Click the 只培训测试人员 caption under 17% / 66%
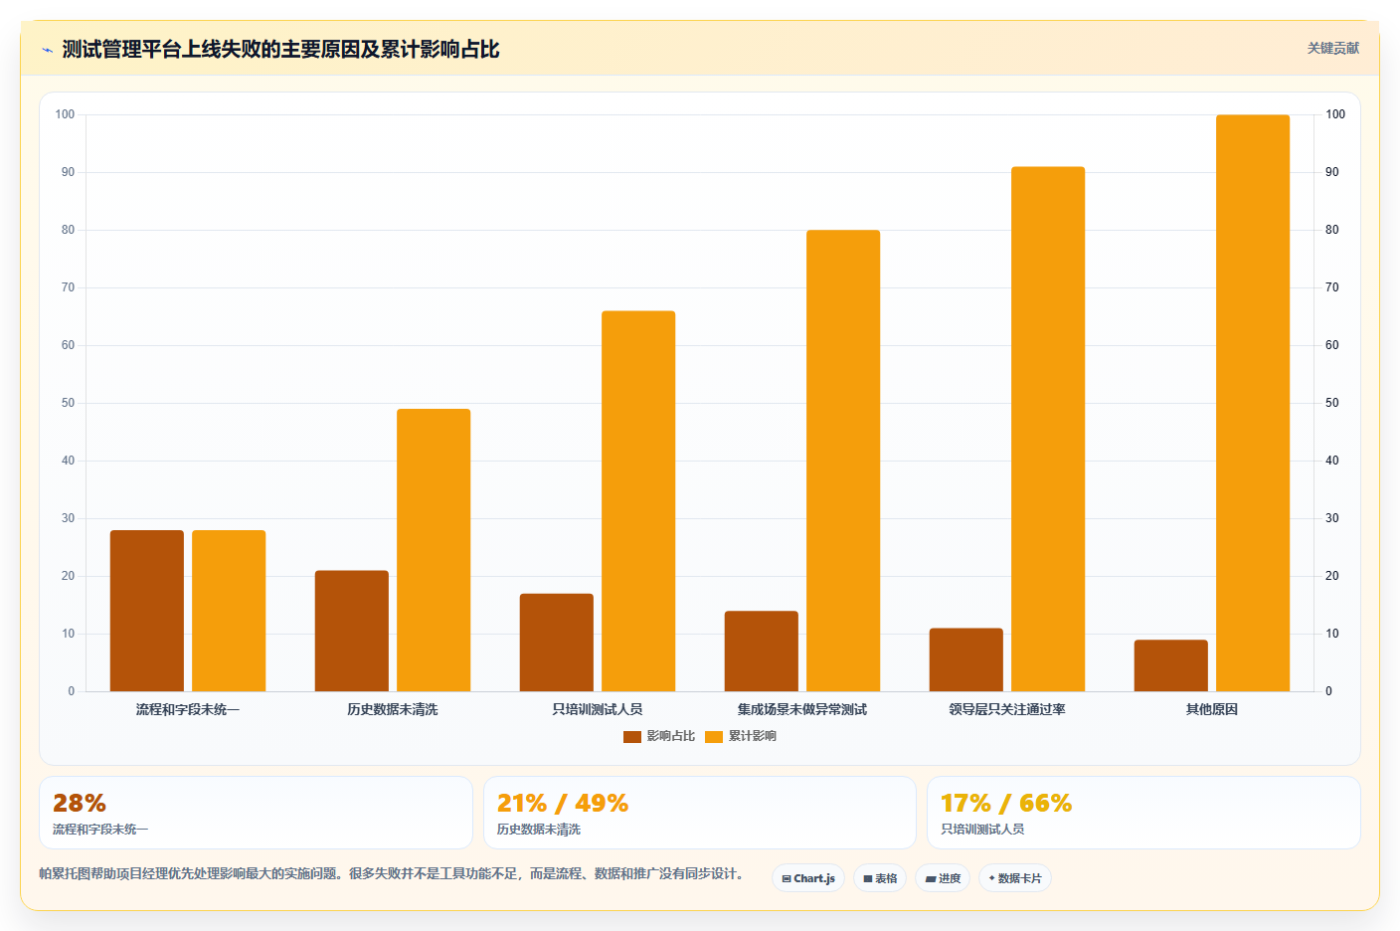 click(x=982, y=830)
